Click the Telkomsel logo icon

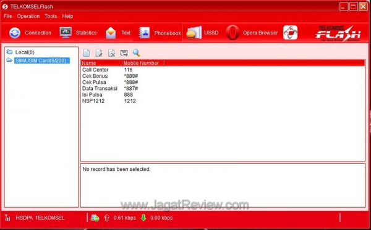(x=291, y=33)
